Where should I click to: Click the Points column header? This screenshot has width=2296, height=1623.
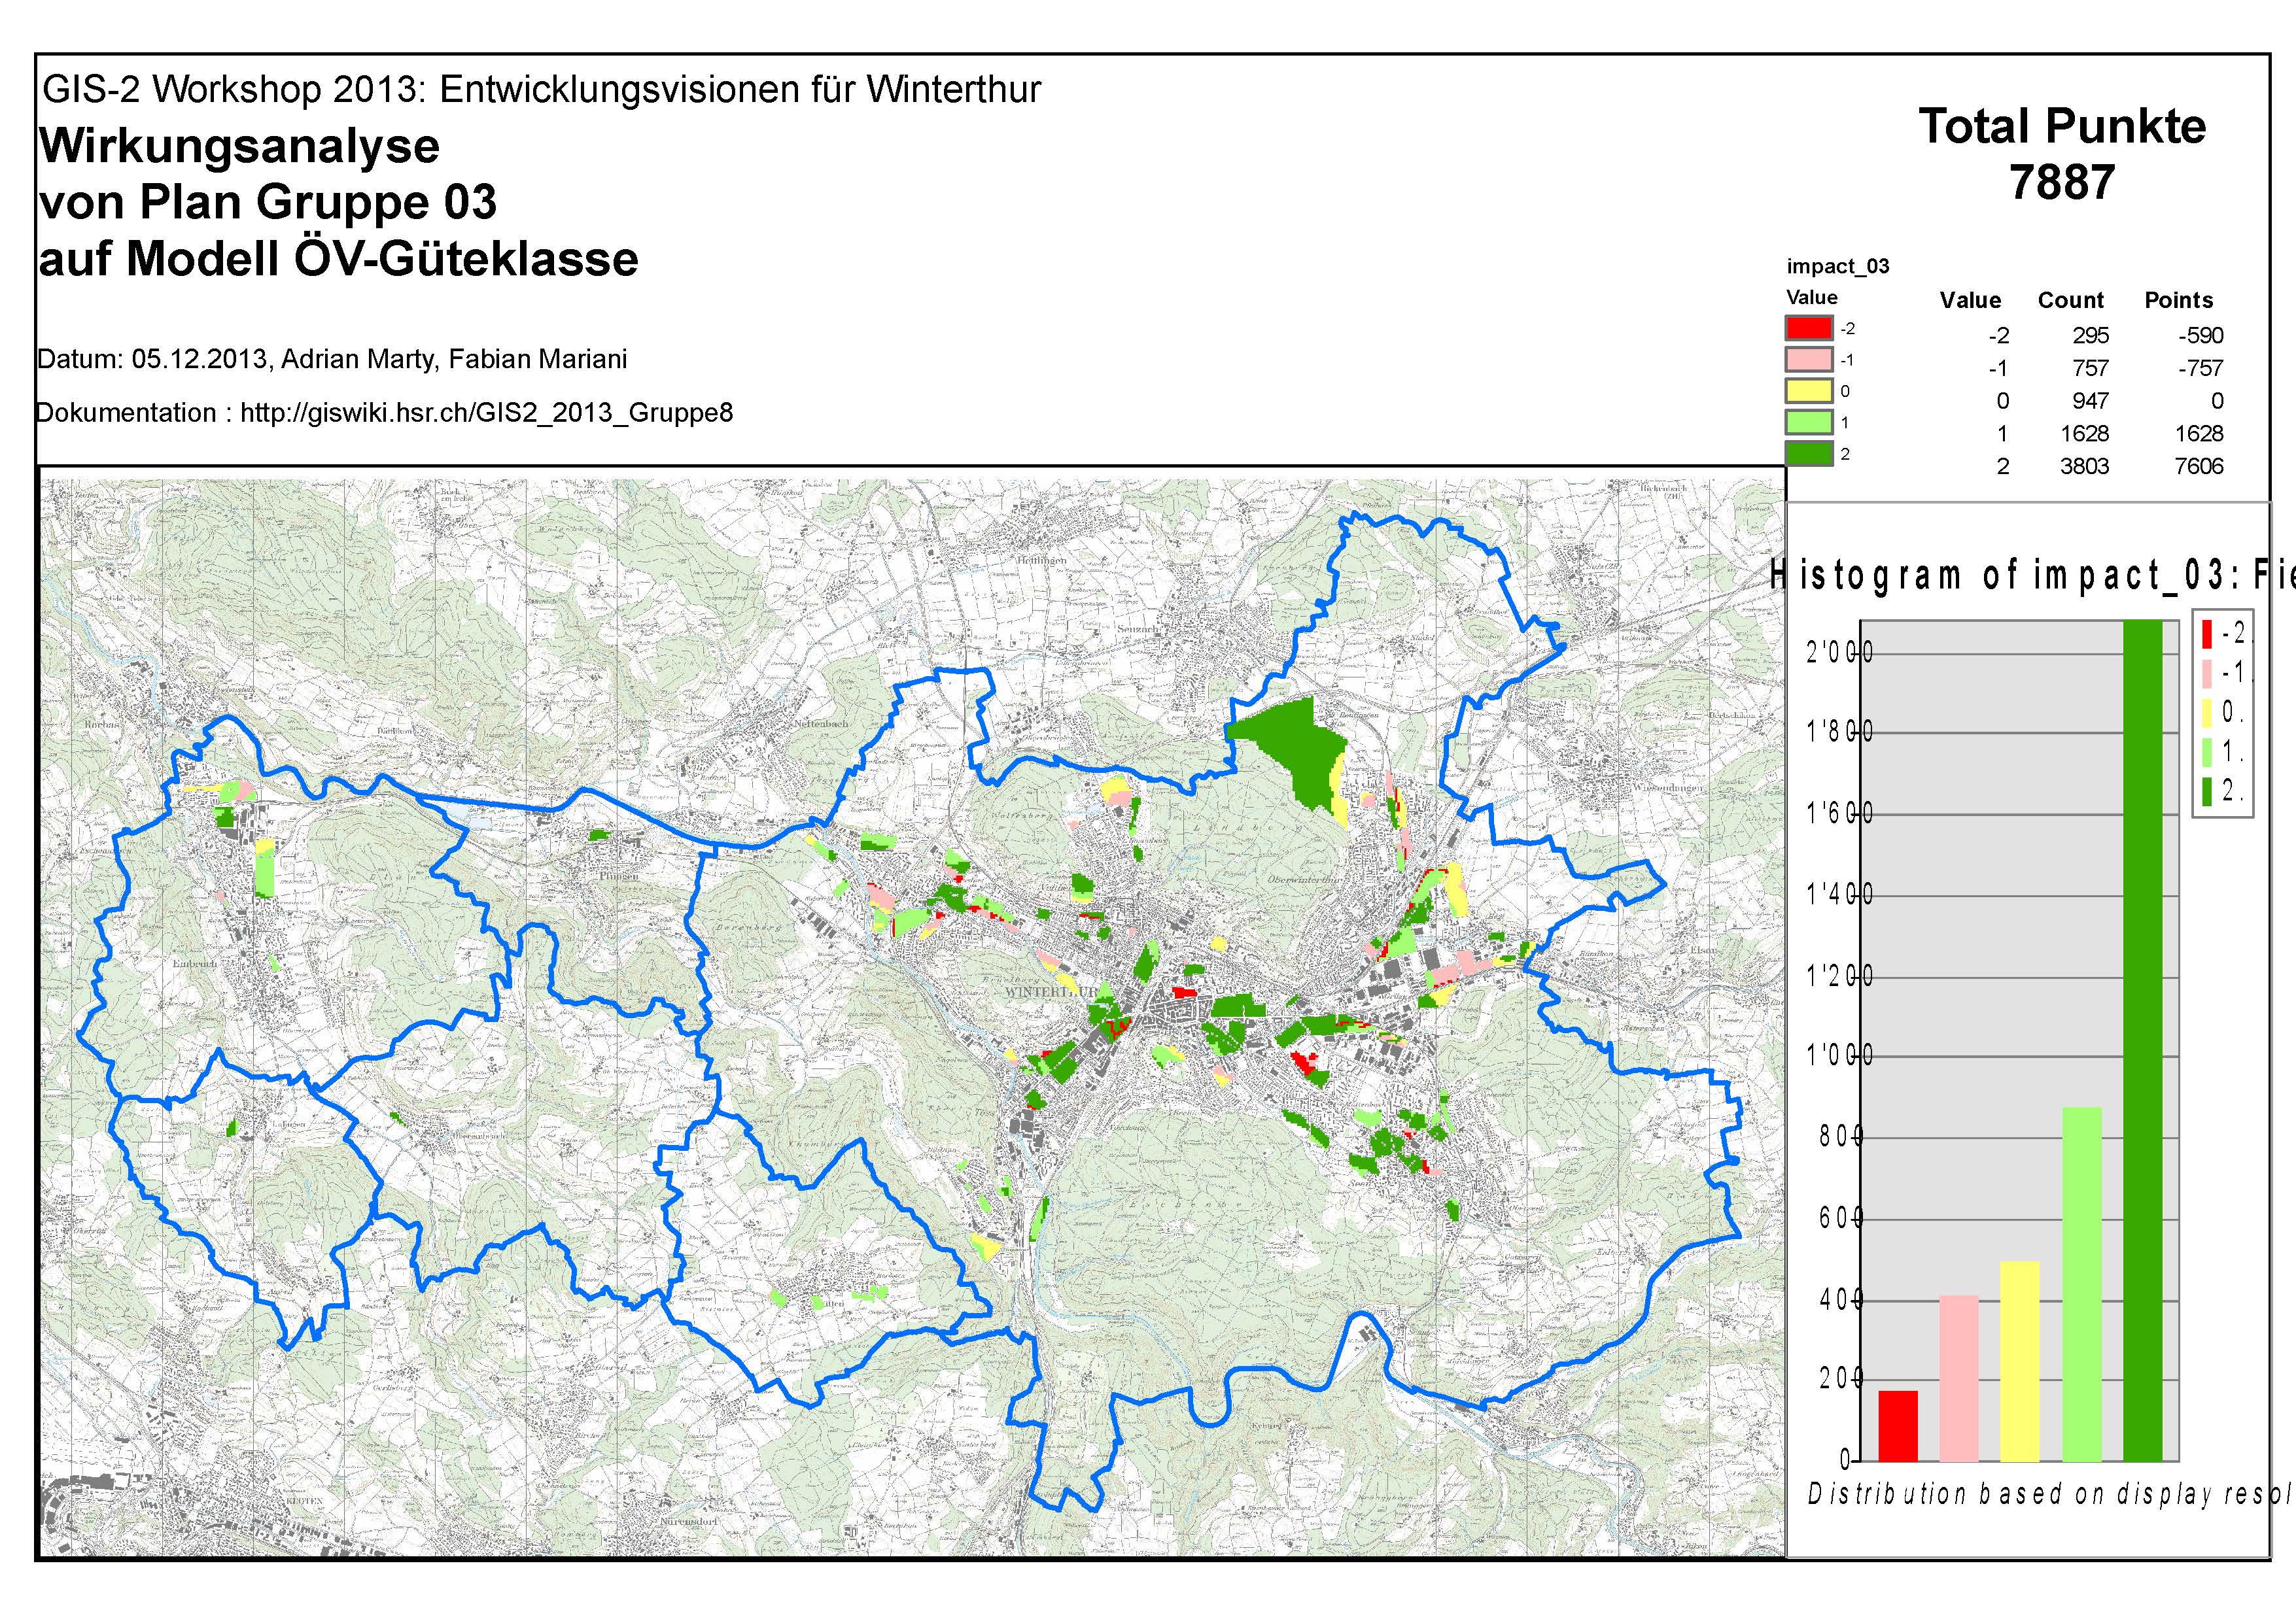click(2178, 299)
